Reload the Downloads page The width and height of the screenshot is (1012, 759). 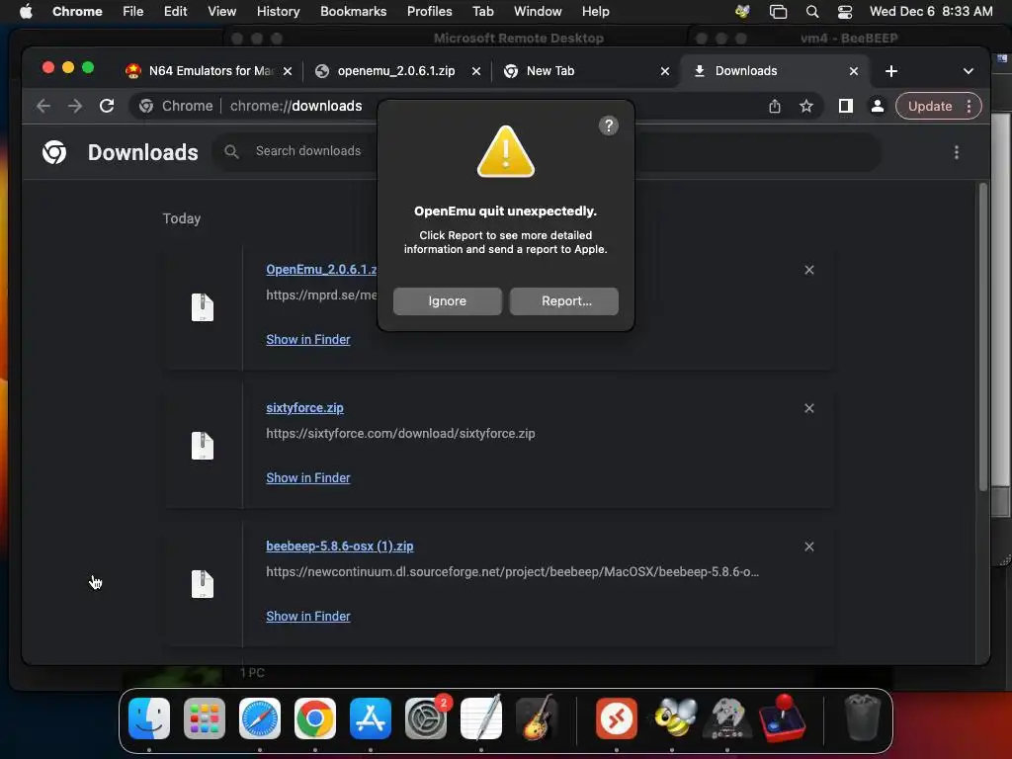click(x=107, y=106)
